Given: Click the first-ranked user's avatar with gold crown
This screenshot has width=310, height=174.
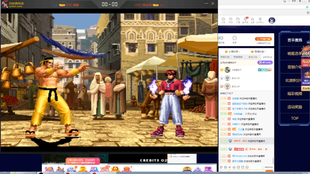Looking at the screenshot, I should 227,70.
